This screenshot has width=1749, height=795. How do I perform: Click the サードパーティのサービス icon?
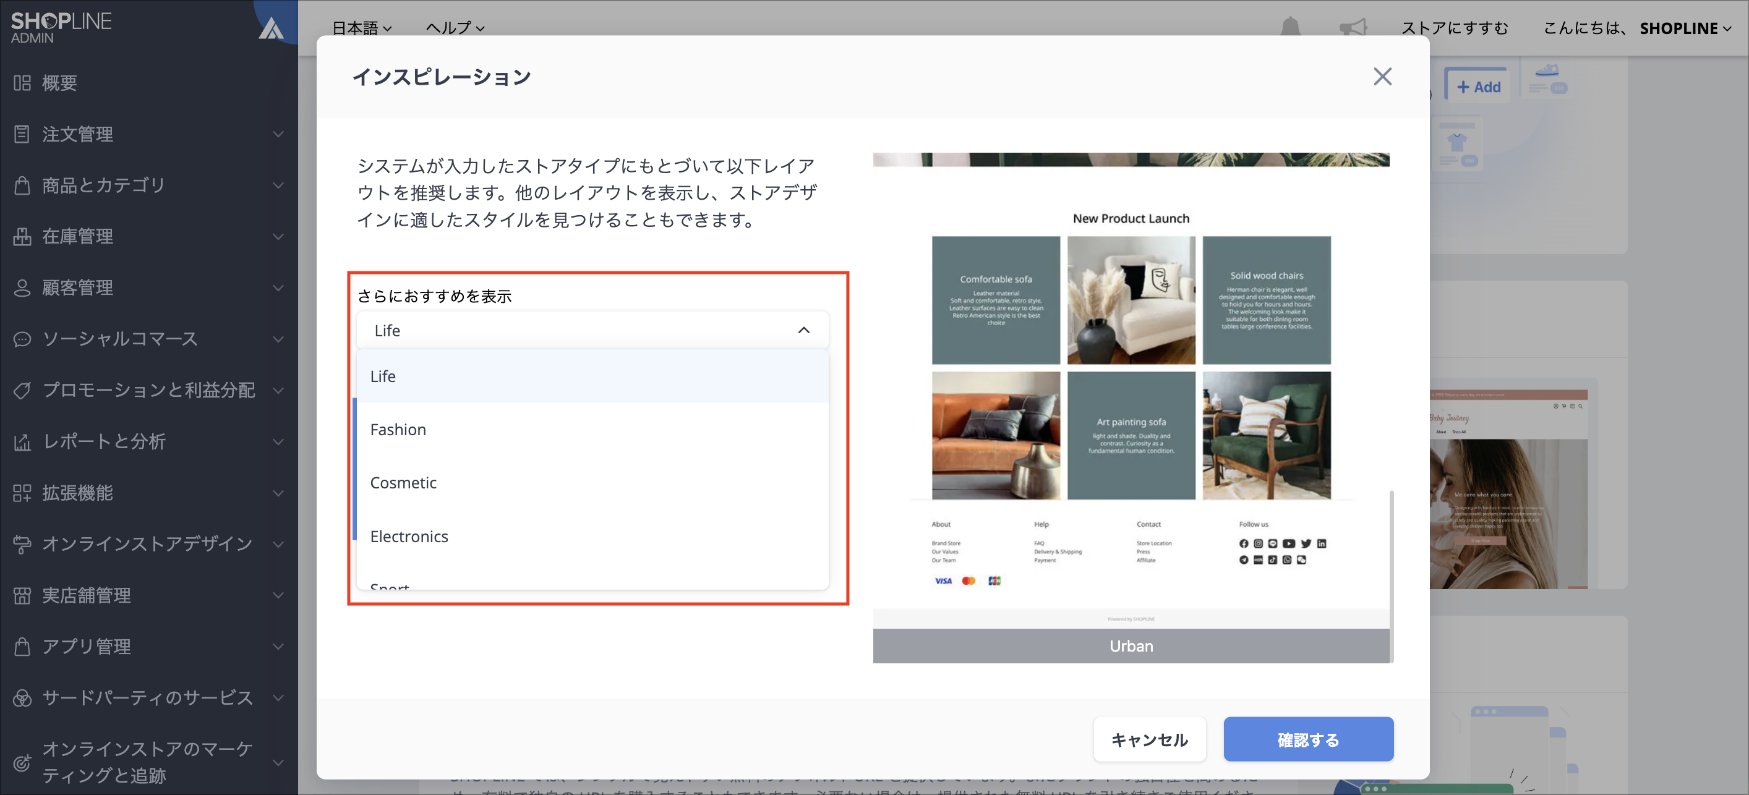pos(22,698)
